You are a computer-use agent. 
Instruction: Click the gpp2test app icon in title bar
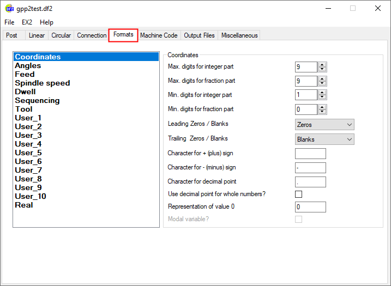point(10,8)
